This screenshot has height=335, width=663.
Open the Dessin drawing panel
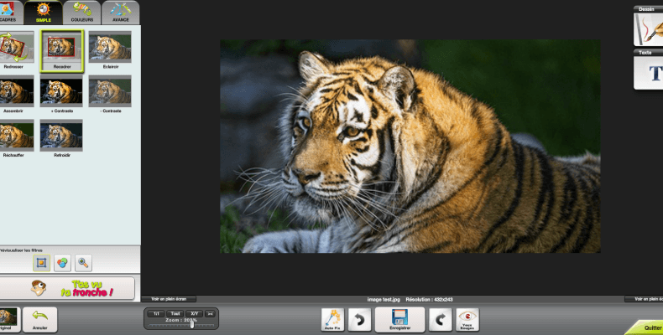(648, 26)
